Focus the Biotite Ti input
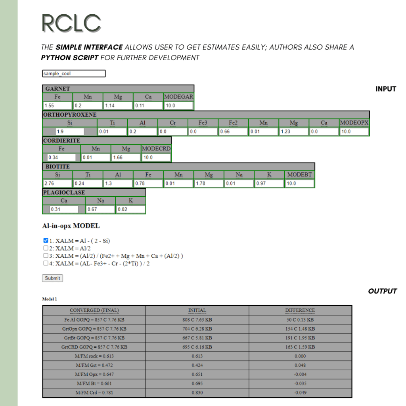Viewport: 406px width, 406px height. (x=88, y=184)
